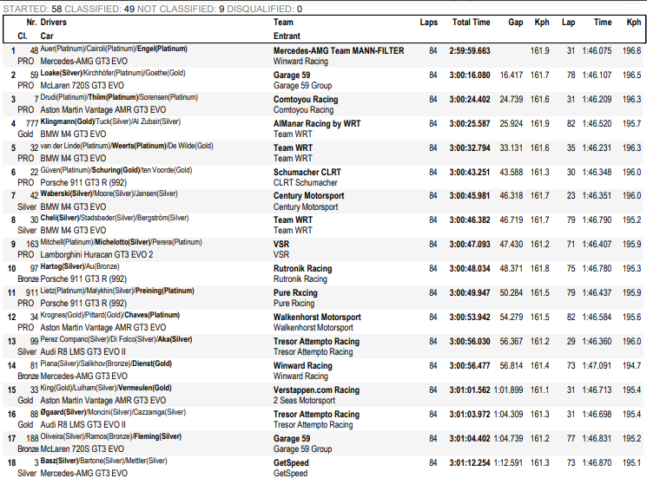This screenshot has height=478, width=647.
Task: Click driver line Basz/Bartone/Mettler
Action: (103, 461)
